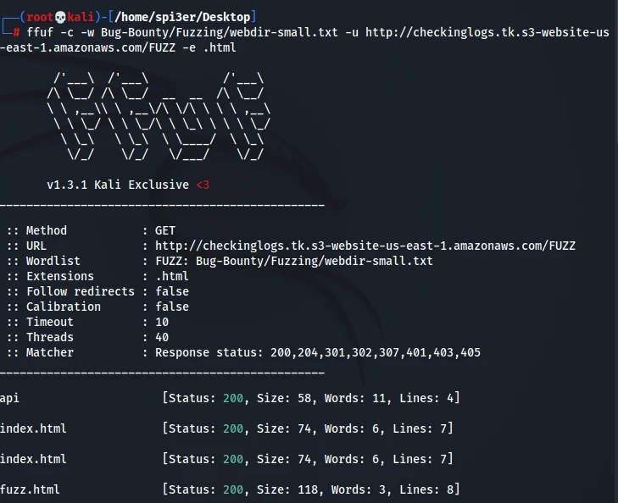Click the .html value in Extensions row
Image resolution: width=618 pixels, height=503 pixels.
click(x=172, y=276)
